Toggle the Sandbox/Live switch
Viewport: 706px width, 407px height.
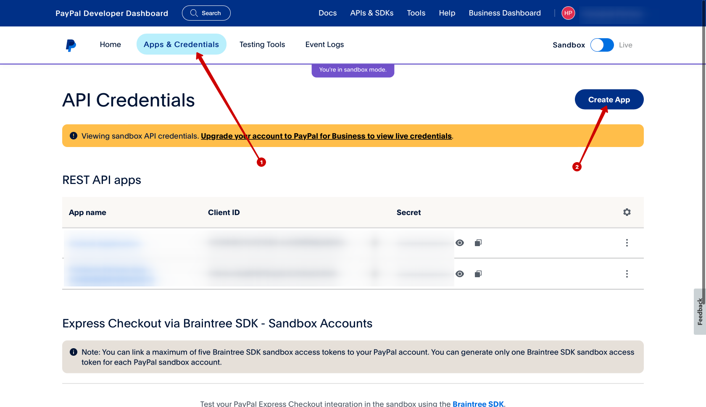click(x=602, y=45)
